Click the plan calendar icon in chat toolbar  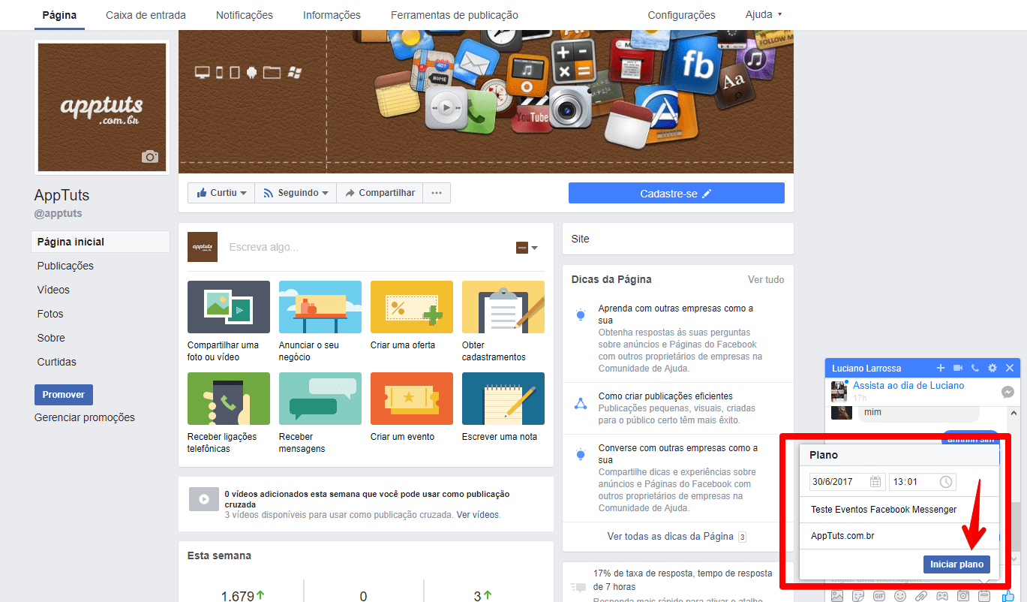pyautogui.click(x=984, y=596)
